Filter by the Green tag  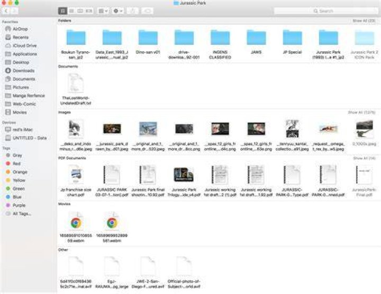pyautogui.click(x=19, y=188)
